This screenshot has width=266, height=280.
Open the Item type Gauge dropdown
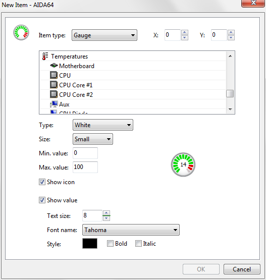[x=104, y=35]
